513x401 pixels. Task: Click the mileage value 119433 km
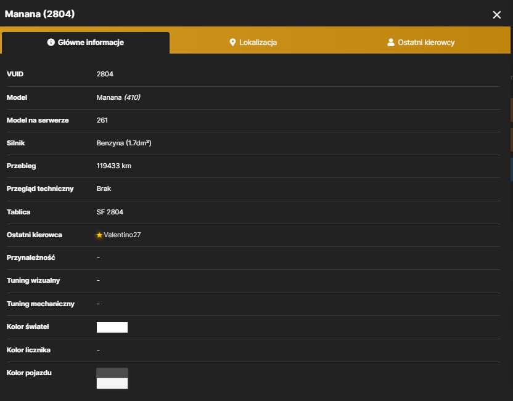[x=114, y=166]
